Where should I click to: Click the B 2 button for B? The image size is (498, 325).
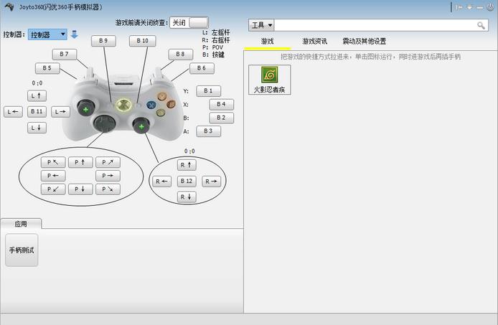pos(221,118)
